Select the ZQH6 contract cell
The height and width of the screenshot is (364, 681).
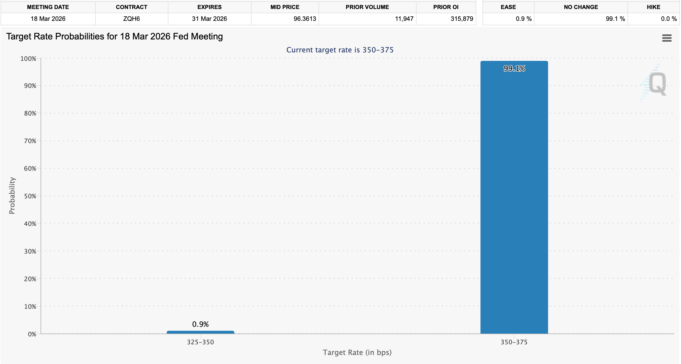pos(132,19)
